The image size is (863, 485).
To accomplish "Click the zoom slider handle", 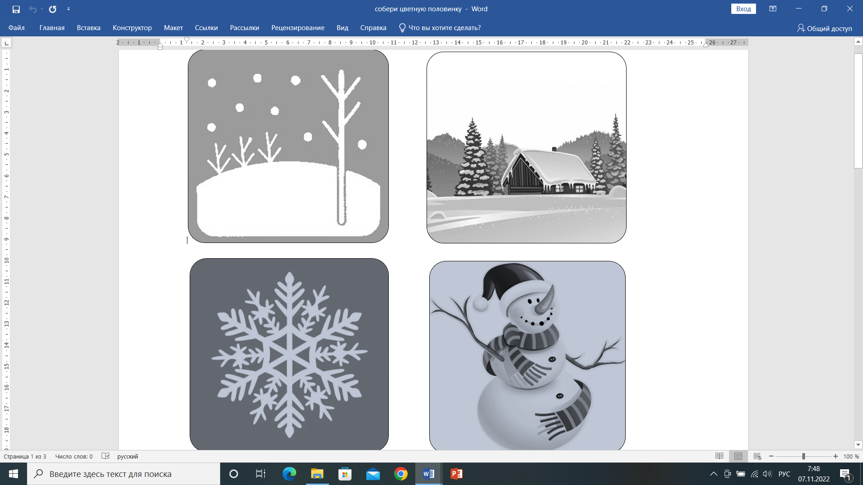I will point(803,456).
